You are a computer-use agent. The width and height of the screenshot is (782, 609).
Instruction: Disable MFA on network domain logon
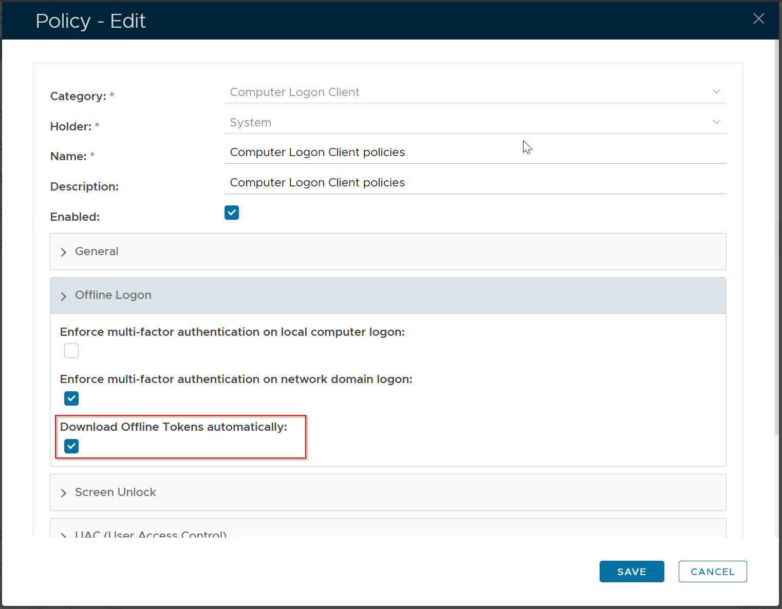tap(71, 398)
